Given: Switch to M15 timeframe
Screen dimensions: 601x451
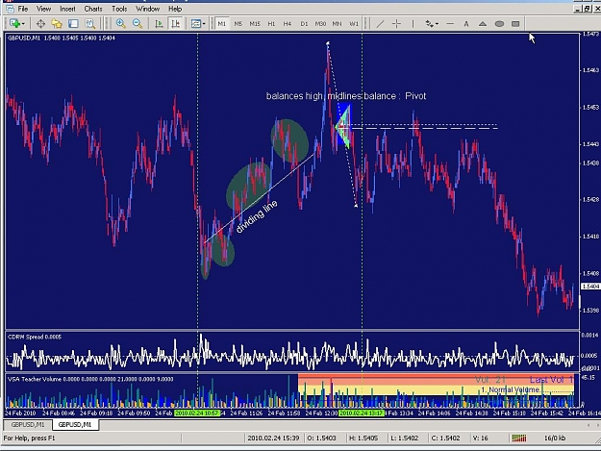Looking at the screenshot, I should (x=255, y=24).
